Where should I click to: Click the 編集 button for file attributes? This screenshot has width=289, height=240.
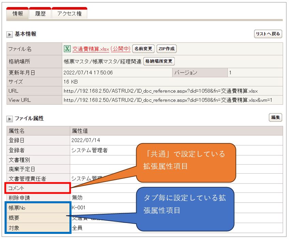tap(275, 118)
